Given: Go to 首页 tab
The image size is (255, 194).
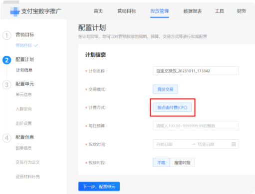Looking at the screenshot, I should 98,11.
